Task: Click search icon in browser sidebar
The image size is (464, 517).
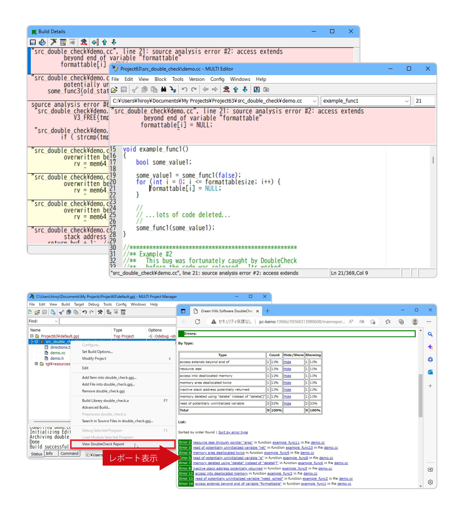Action: pyautogui.click(x=430, y=334)
